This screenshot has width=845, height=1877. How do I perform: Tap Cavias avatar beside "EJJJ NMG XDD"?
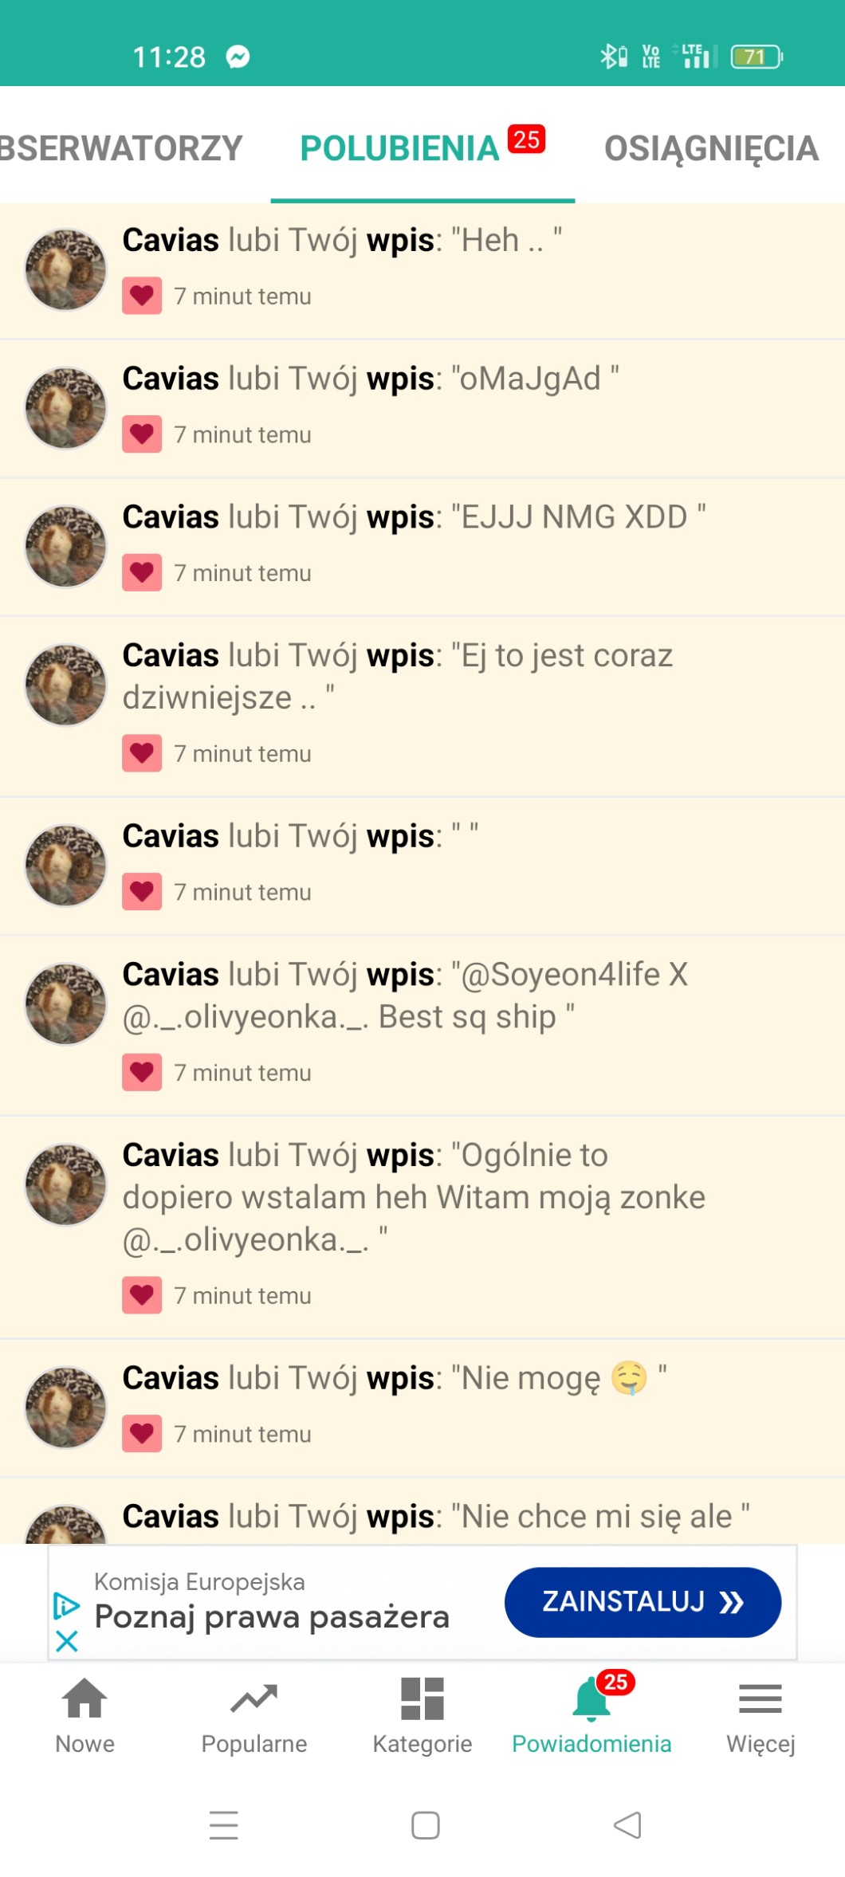pyautogui.click(x=65, y=546)
